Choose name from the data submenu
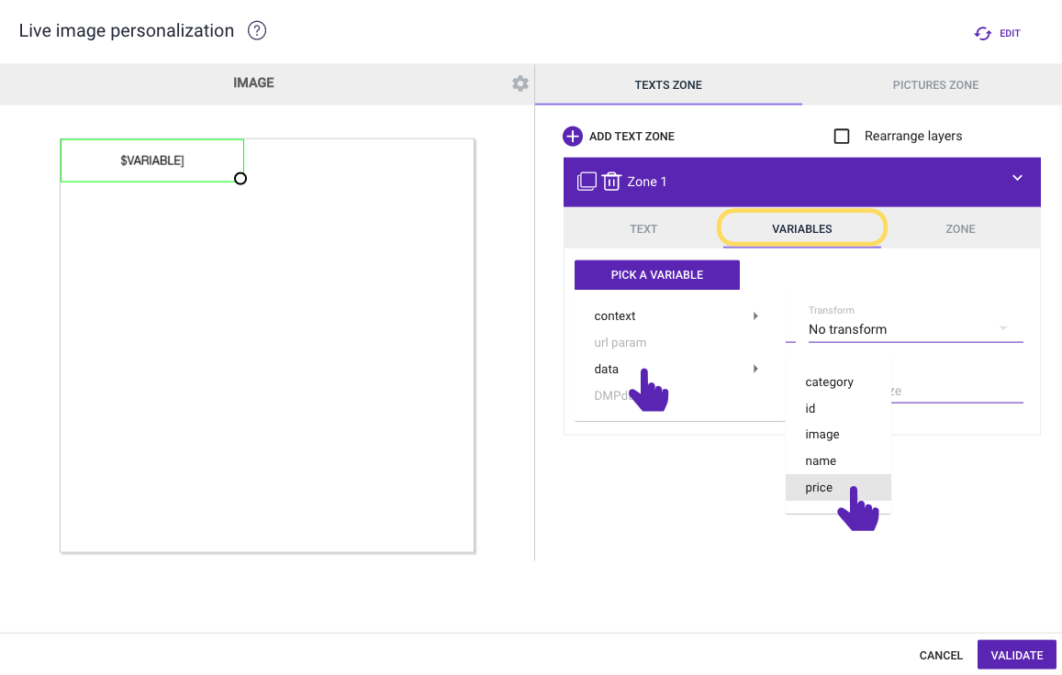Image resolution: width=1062 pixels, height=675 pixels. tap(838, 461)
